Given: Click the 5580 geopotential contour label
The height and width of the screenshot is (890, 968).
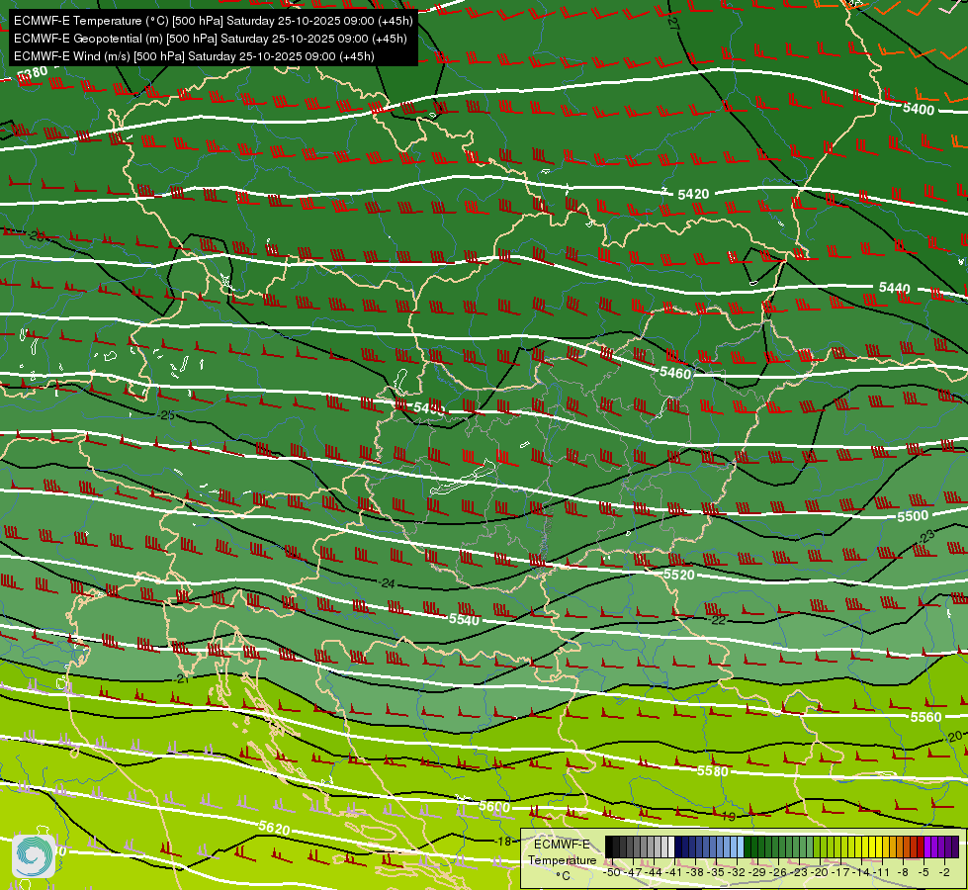Looking at the screenshot, I should click(x=713, y=770).
